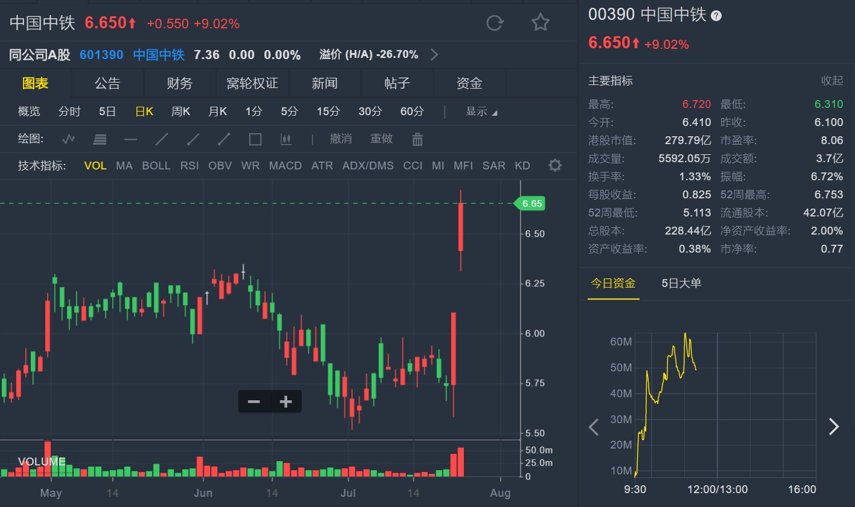Collapse the 主要指标 panel via 收起
Screen dimensions: 855x507
pyautogui.click(x=831, y=81)
